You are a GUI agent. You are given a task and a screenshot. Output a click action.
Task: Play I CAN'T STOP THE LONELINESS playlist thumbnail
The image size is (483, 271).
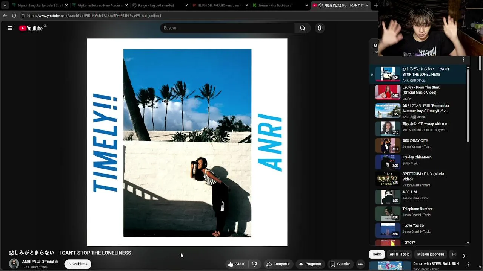pos(388,74)
